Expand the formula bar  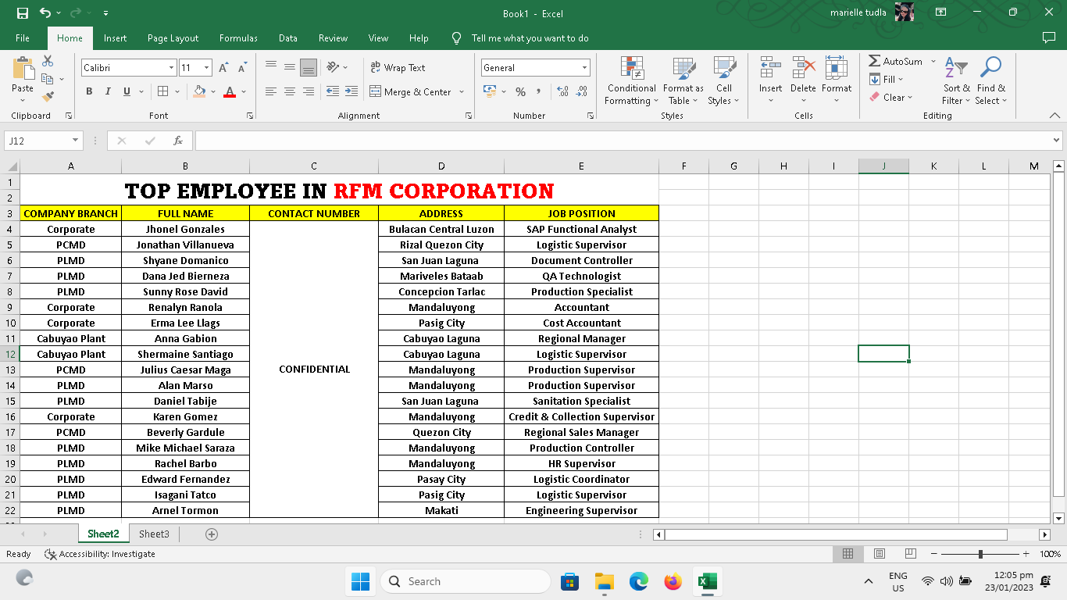click(1056, 141)
